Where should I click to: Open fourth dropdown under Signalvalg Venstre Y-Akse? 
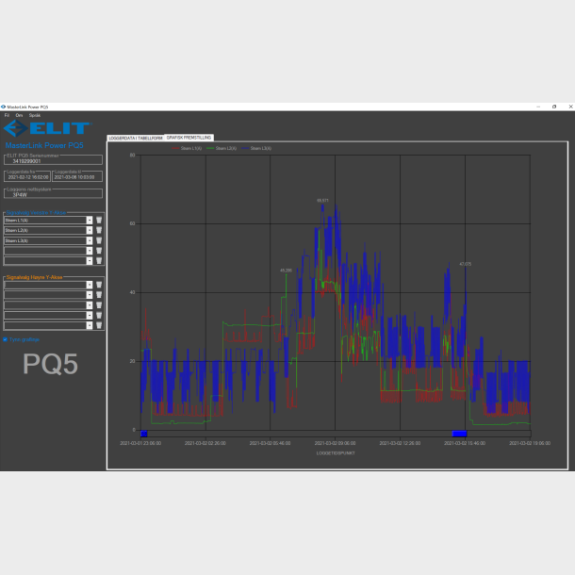click(x=90, y=251)
